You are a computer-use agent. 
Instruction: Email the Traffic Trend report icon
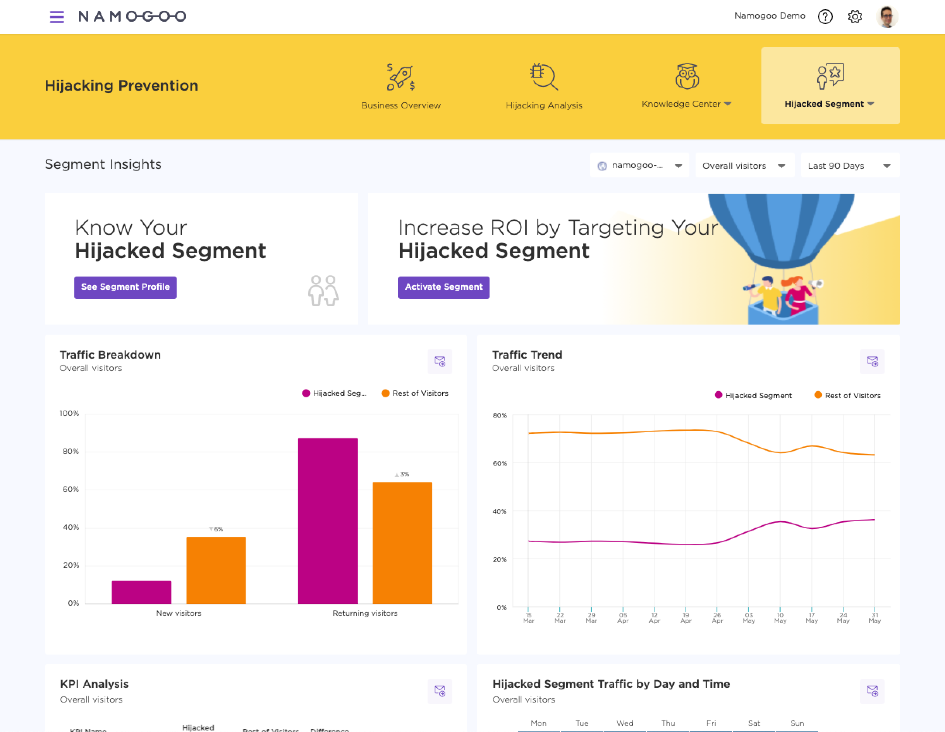[871, 361]
